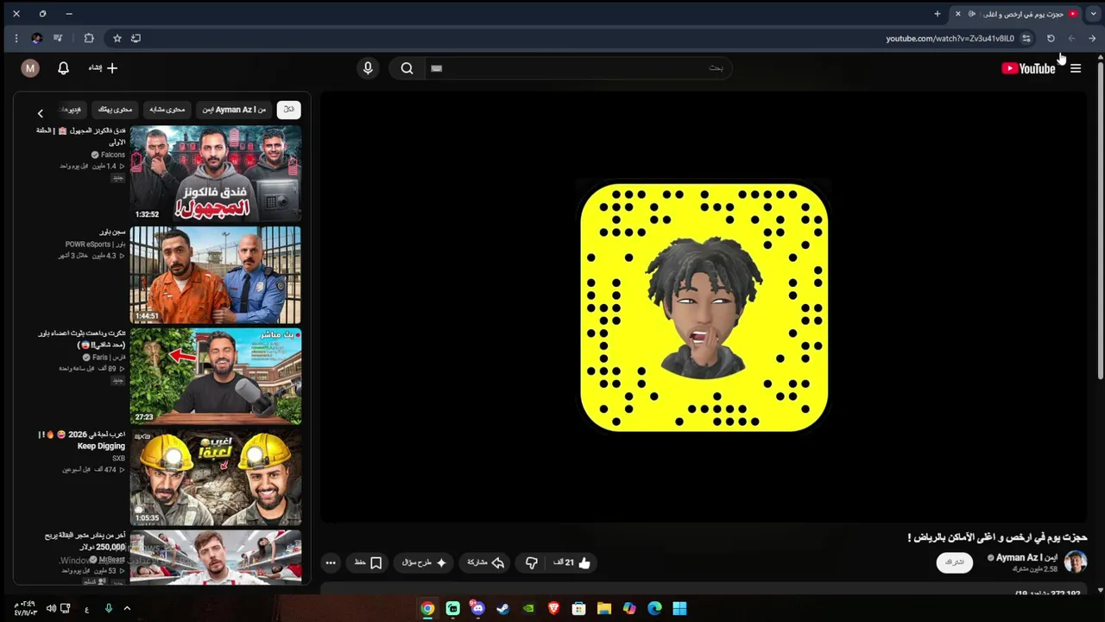This screenshot has height=622, width=1105.
Task: Open the tab search dropdown arrow
Action: point(1093,14)
